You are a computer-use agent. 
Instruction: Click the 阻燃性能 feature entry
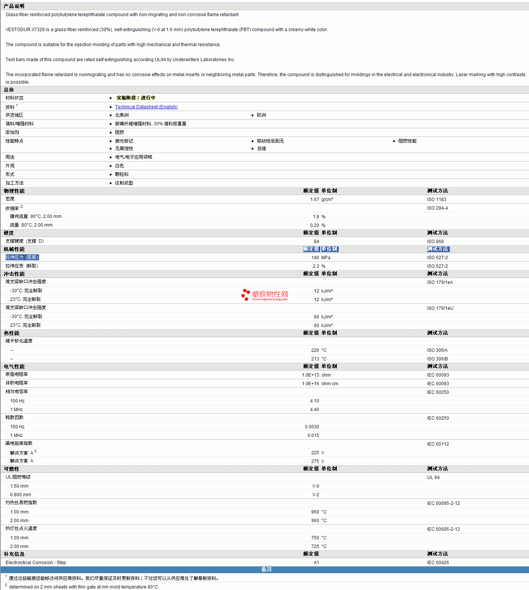click(x=407, y=141)
